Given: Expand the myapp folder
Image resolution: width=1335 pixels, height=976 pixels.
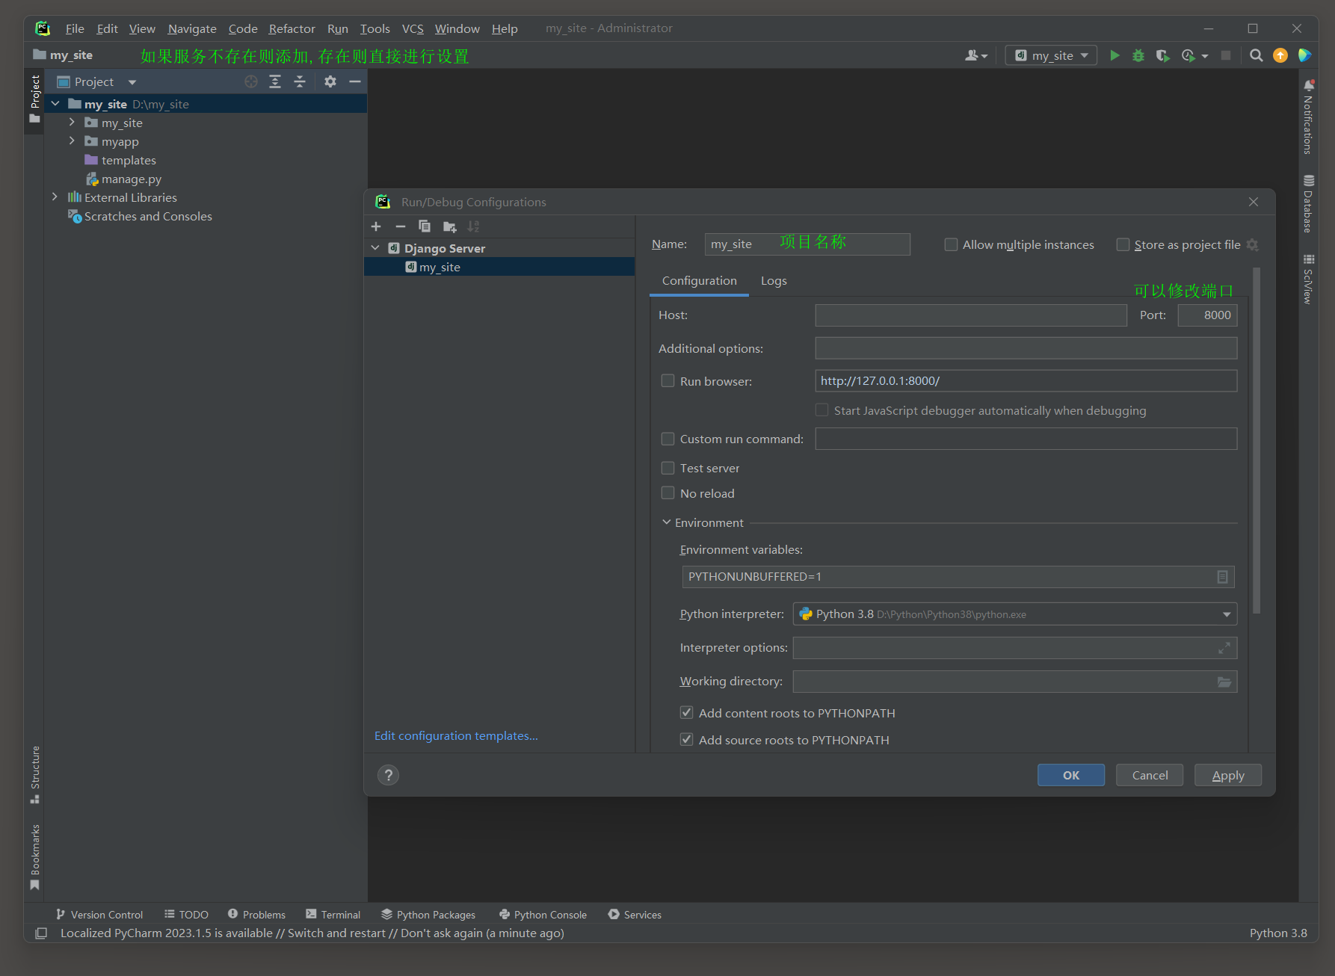Looking at the screenshot, I should tap(72, 140).
